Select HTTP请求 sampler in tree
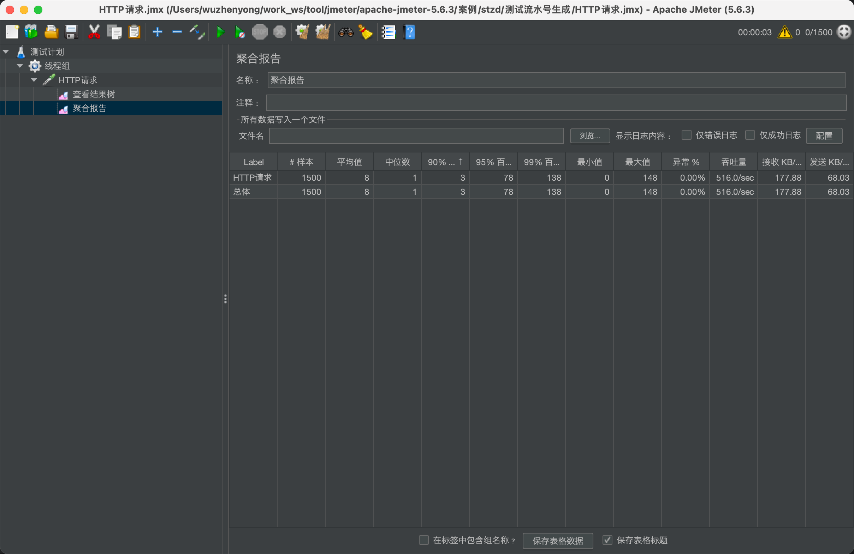The image size is (854, 554). (x=78, y=80)
